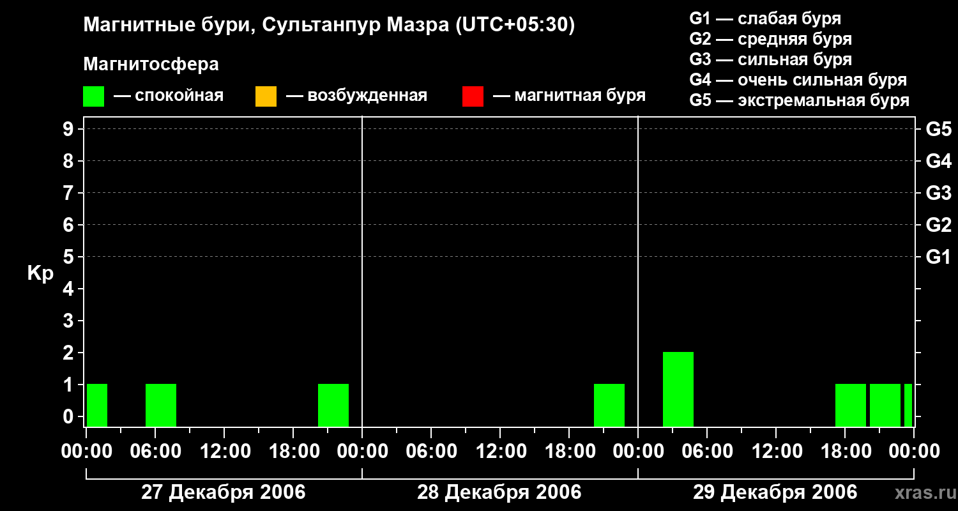Click the 06:00 time label for 27 Декабря
Image resolution: width=958 pixels, height=511 pixels.
155,451
